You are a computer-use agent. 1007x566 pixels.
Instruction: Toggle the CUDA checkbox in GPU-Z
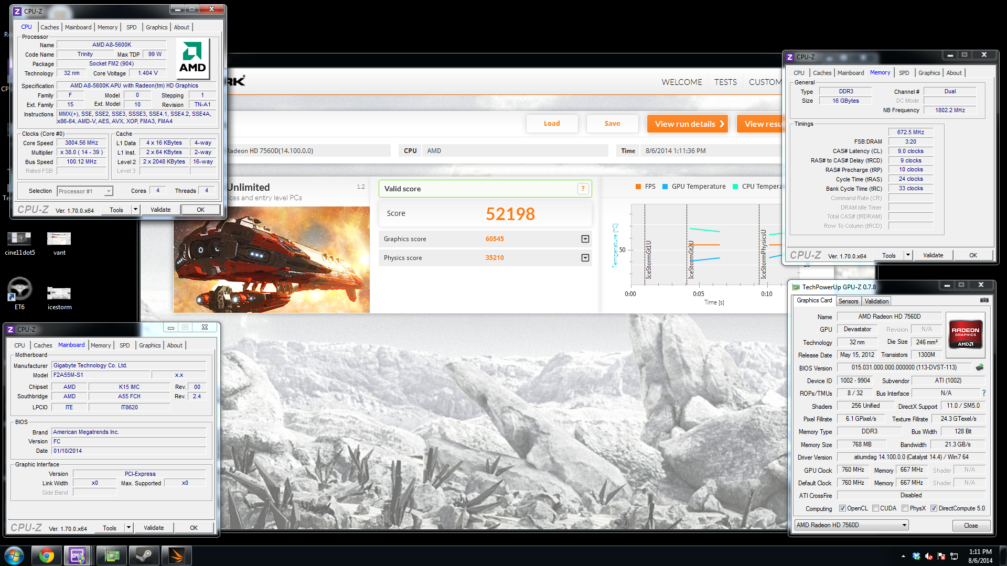pos(875,508)
